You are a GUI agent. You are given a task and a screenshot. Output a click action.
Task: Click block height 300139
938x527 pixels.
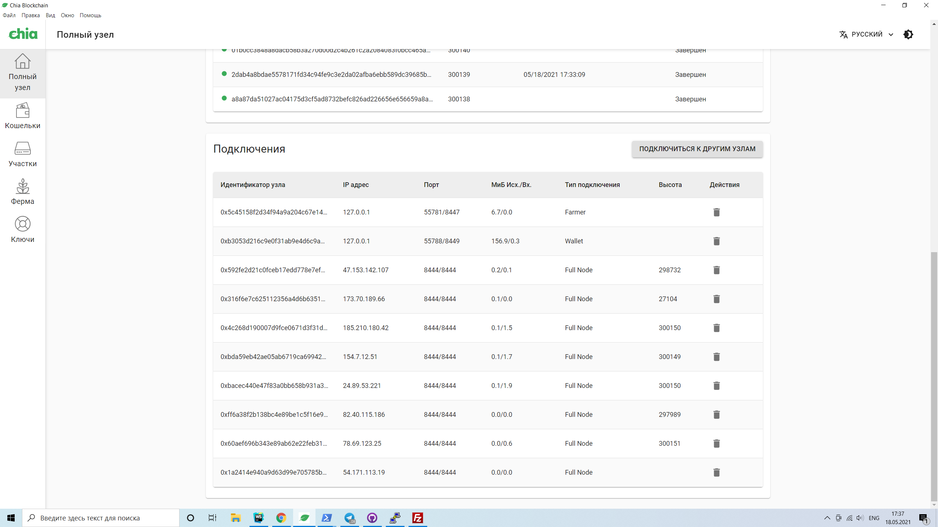pos(459,75)
